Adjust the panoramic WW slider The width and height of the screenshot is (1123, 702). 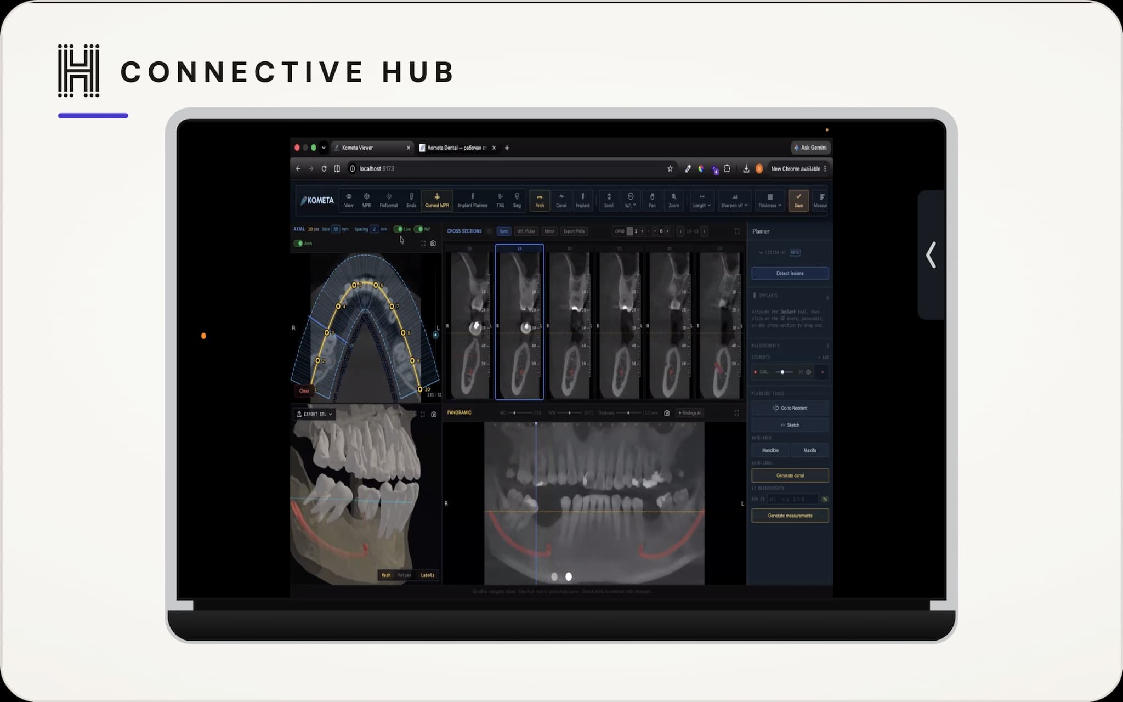570,413
